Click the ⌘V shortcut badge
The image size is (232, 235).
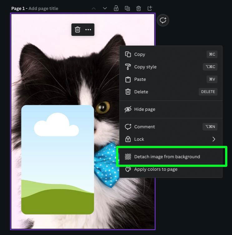[x=212, y=79]
